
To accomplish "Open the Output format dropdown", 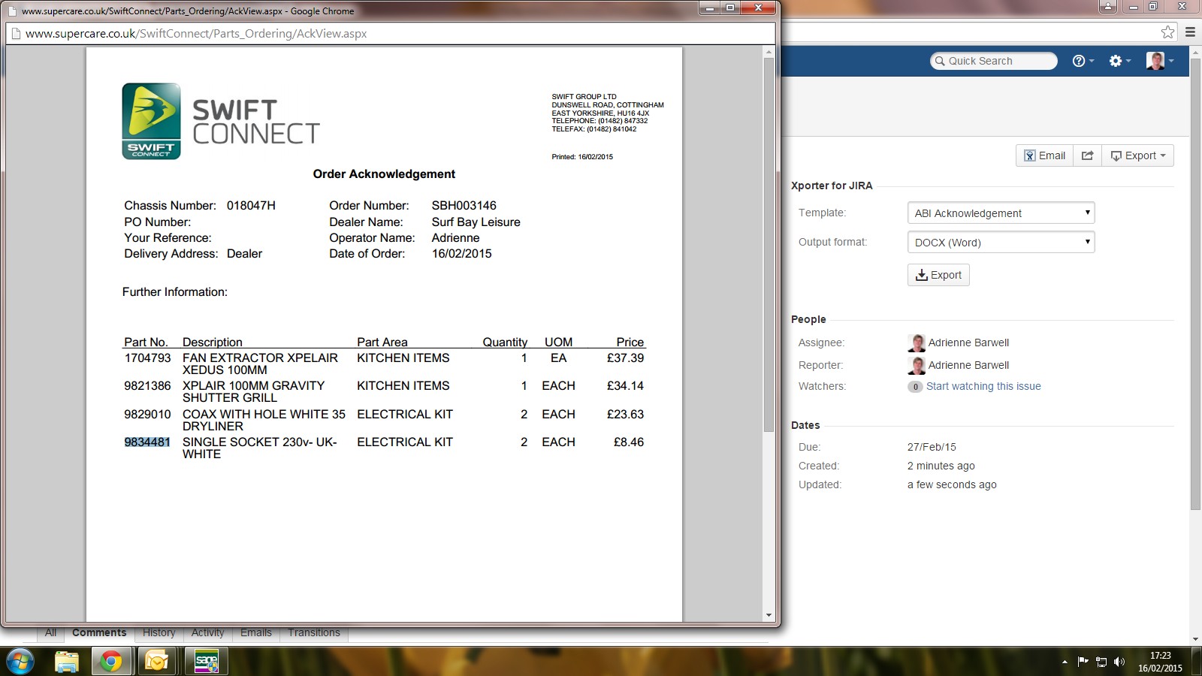I will 1001,243.
